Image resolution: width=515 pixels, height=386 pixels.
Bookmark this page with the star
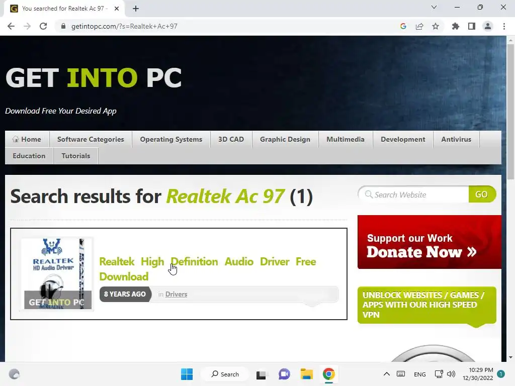pos(436,26)
